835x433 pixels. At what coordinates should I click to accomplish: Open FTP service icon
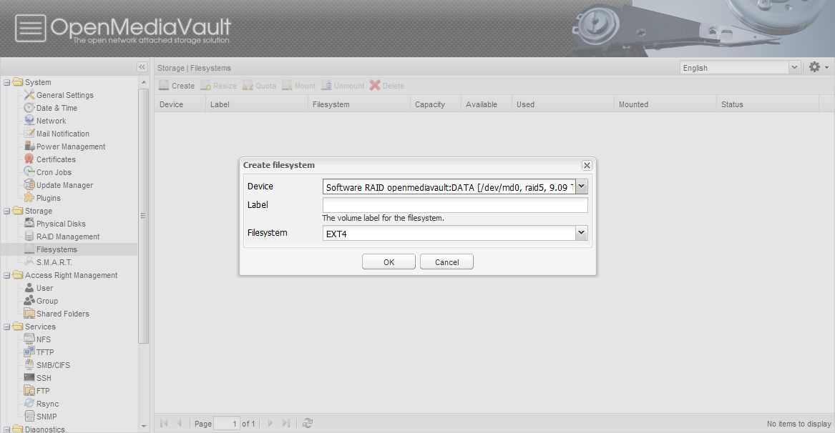tap(29, 390)
